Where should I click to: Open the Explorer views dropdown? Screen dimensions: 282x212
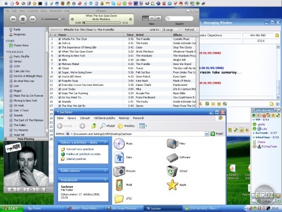pyautogui.click(x=143, y=126)
